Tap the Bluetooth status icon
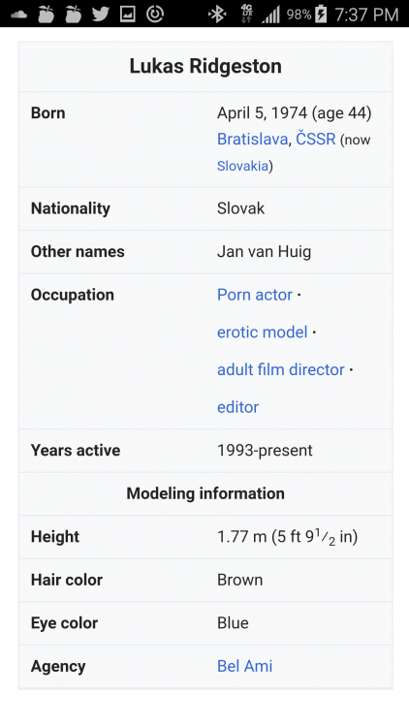 [216, 14]
